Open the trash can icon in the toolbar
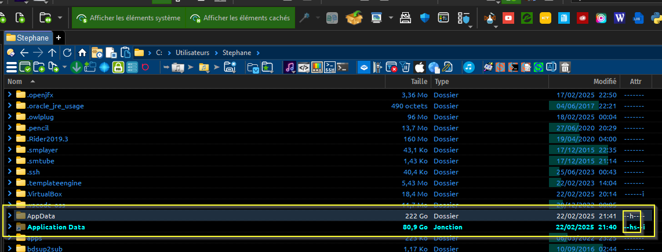662x252 pixels. pyautogui.click(x=565, y=67)
